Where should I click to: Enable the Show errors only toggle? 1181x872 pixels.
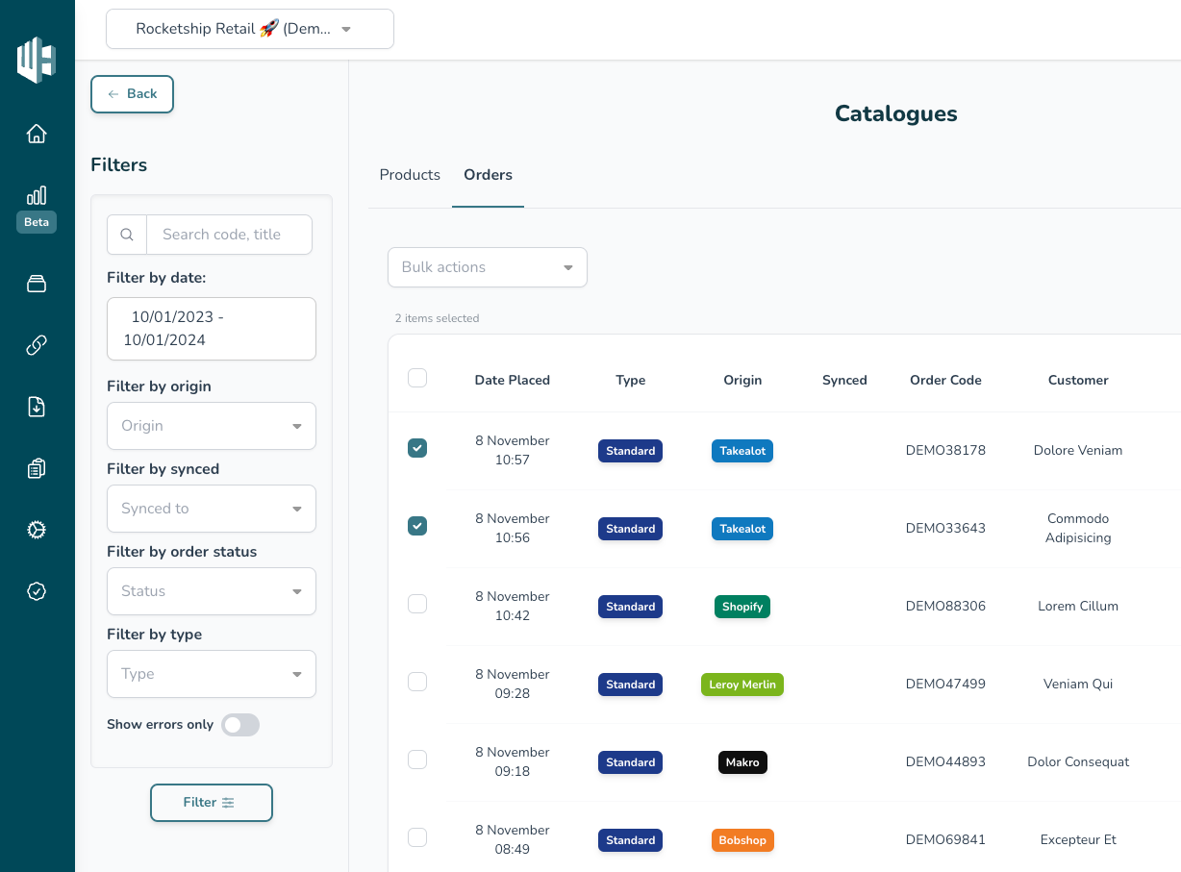[x=240, y=725]
